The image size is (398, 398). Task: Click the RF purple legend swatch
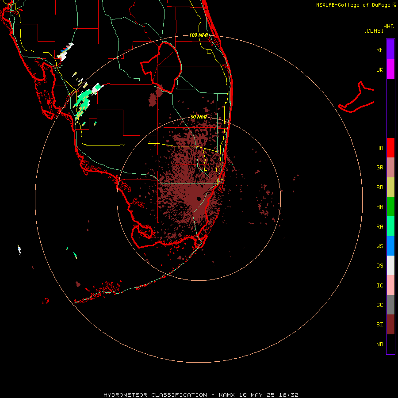click(x=390, y=50)
